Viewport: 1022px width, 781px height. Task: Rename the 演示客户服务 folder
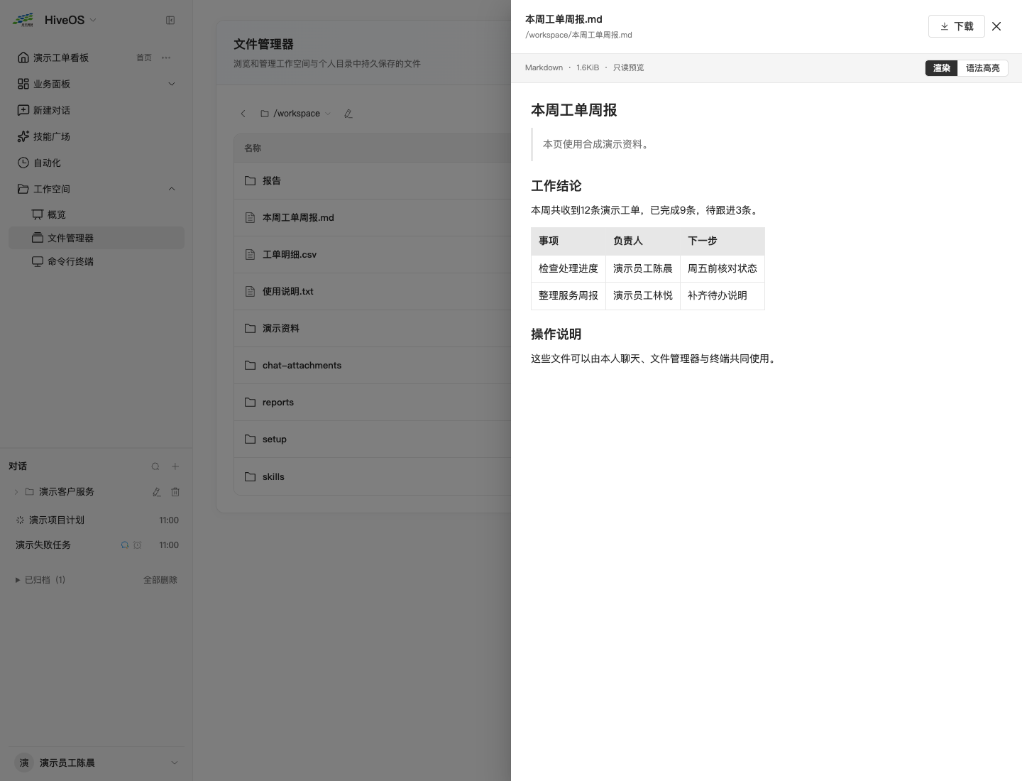[x=157, y=492]
